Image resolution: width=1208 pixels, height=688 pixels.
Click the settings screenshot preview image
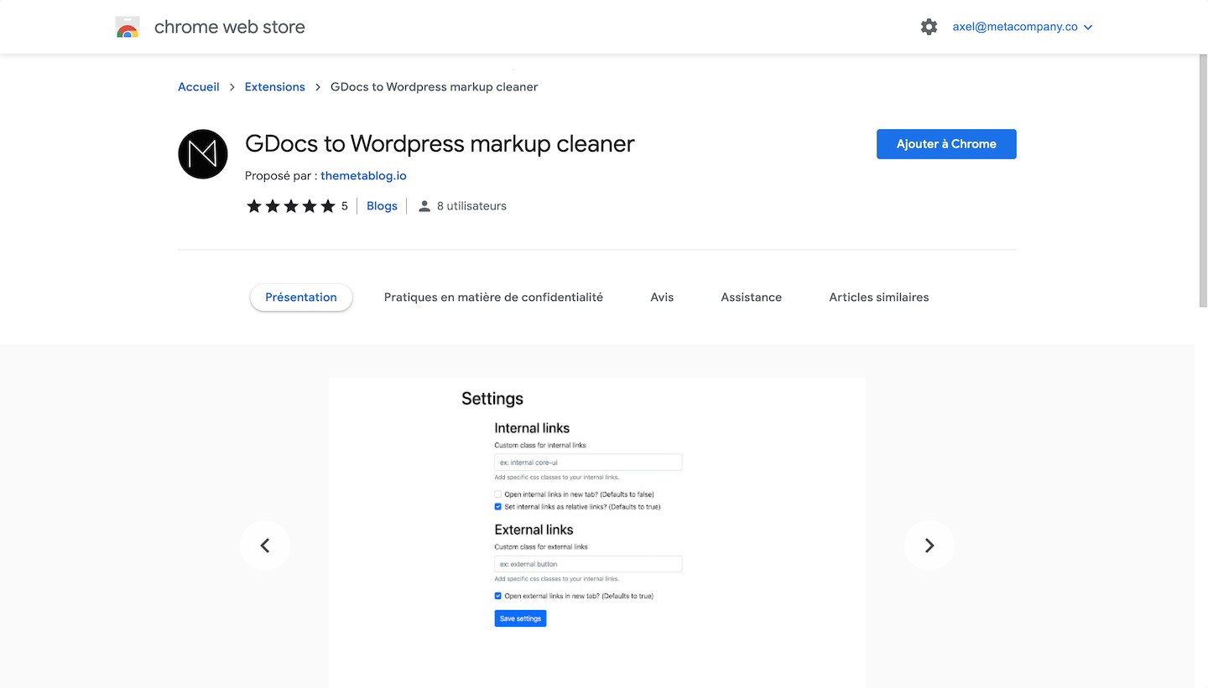(x=597, y=533)
